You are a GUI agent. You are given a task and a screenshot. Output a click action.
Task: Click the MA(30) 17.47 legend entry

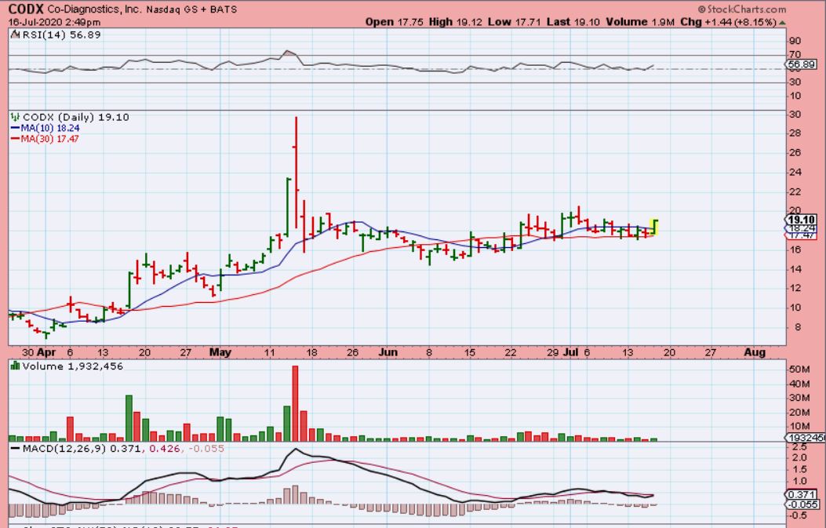pyautogui.click(x=49, y=139)
